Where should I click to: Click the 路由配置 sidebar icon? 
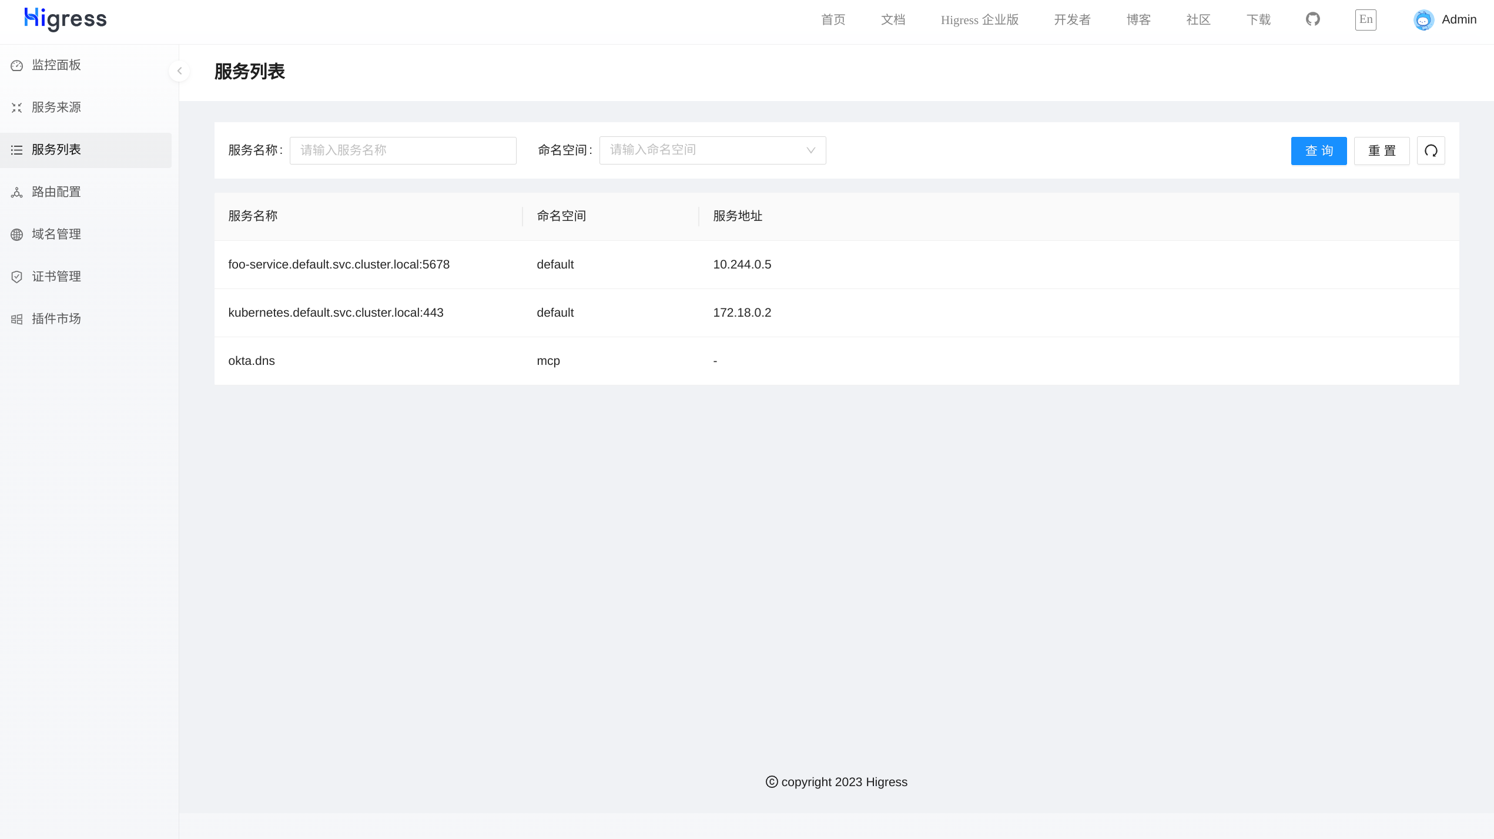[16, 192]
